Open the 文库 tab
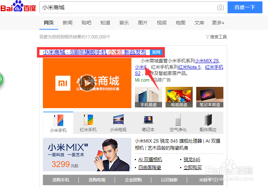This screenshot has height=188, width=268. pyautogui.click(x=199, y=23)
